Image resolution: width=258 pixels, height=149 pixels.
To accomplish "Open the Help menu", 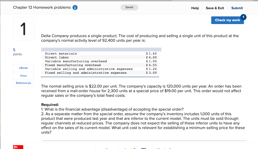I will (x=195, y=8).
